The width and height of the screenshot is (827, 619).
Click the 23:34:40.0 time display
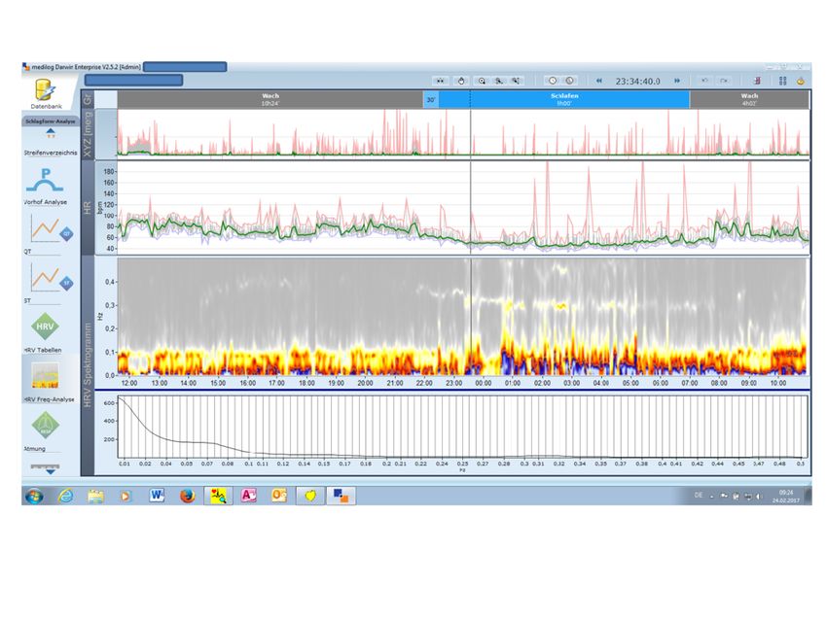[637, 81]
